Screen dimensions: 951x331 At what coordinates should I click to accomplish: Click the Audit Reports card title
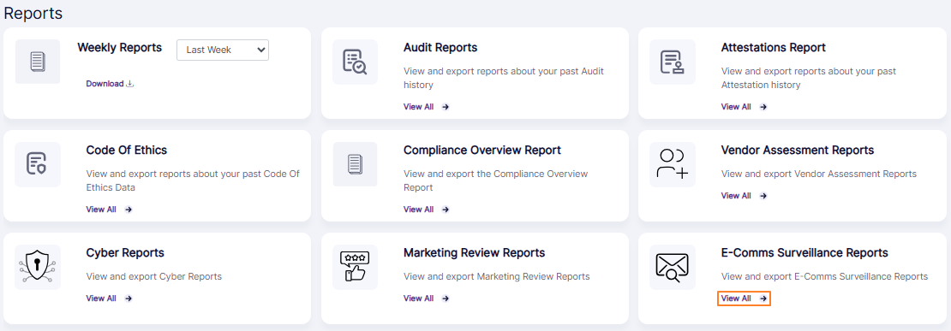tap(440, 48)
